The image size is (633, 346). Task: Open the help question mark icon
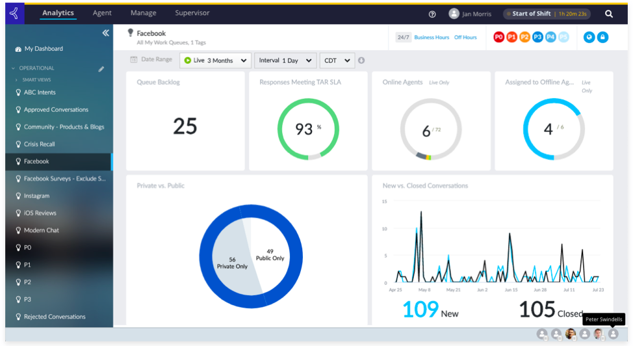[432, 14]
